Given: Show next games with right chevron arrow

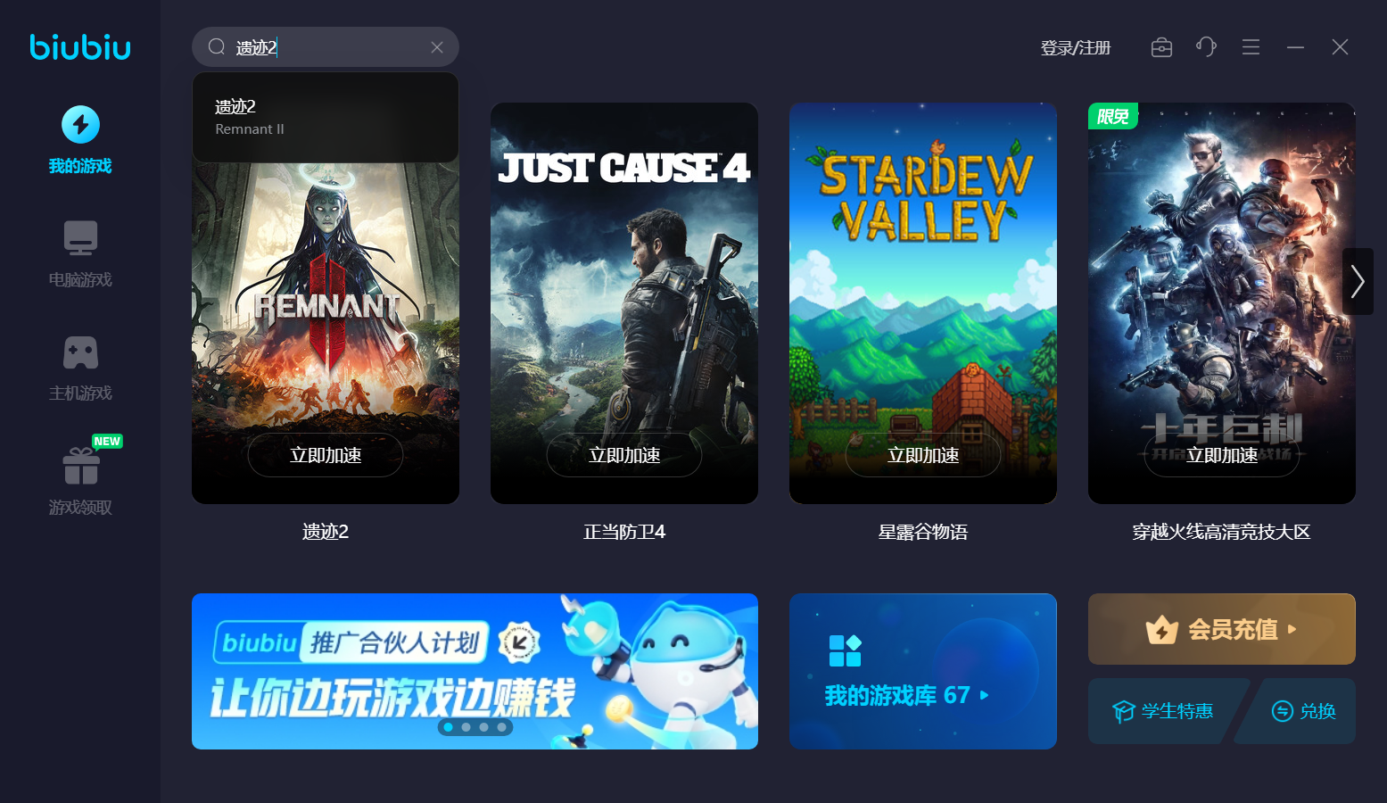Looking at the screenshot, I should 1358,281.
